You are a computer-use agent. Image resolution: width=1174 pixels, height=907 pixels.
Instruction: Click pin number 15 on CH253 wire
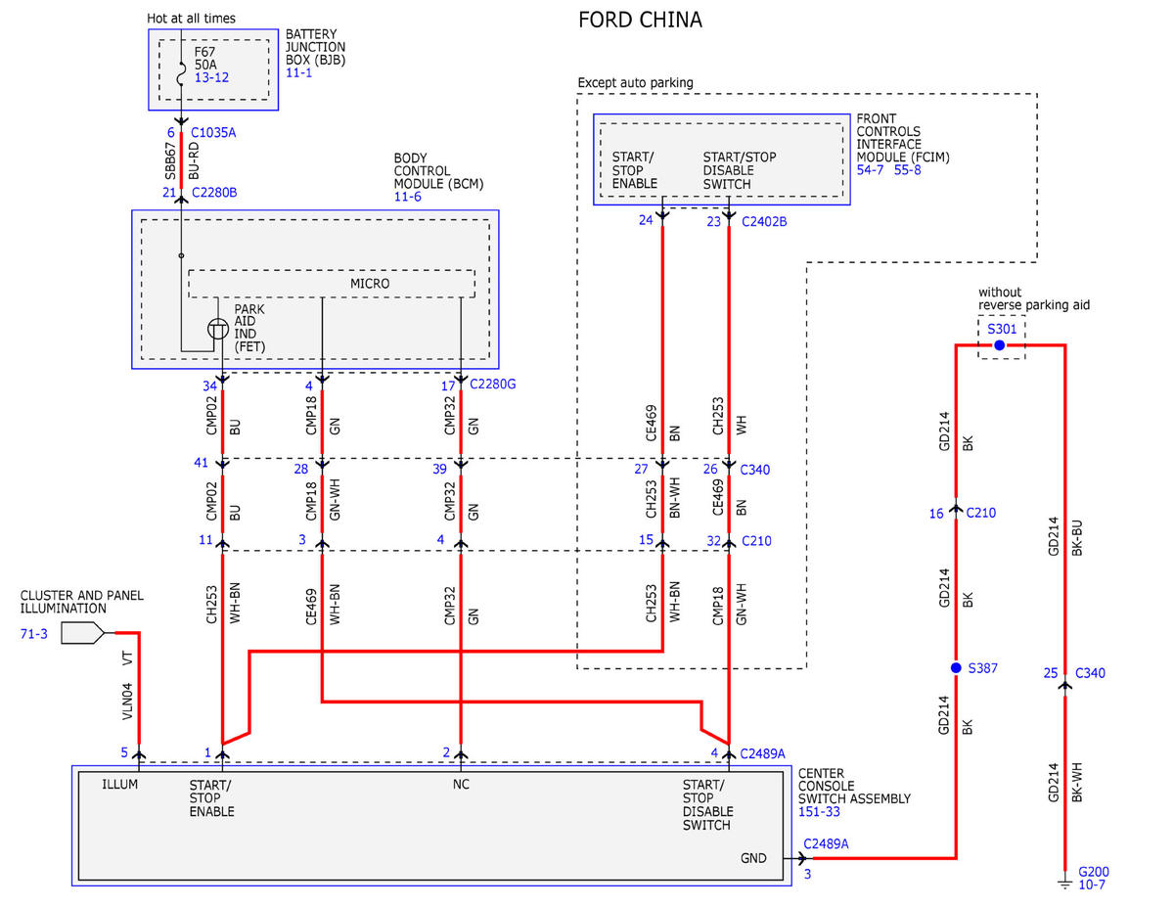[646, 540]
